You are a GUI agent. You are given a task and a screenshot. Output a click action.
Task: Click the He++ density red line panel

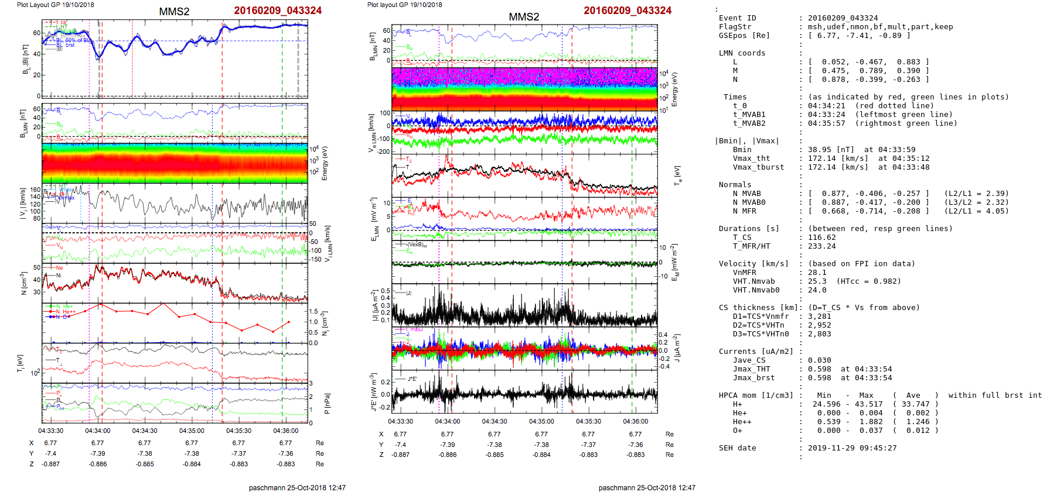pyautogui.click(x=175, y=322)
